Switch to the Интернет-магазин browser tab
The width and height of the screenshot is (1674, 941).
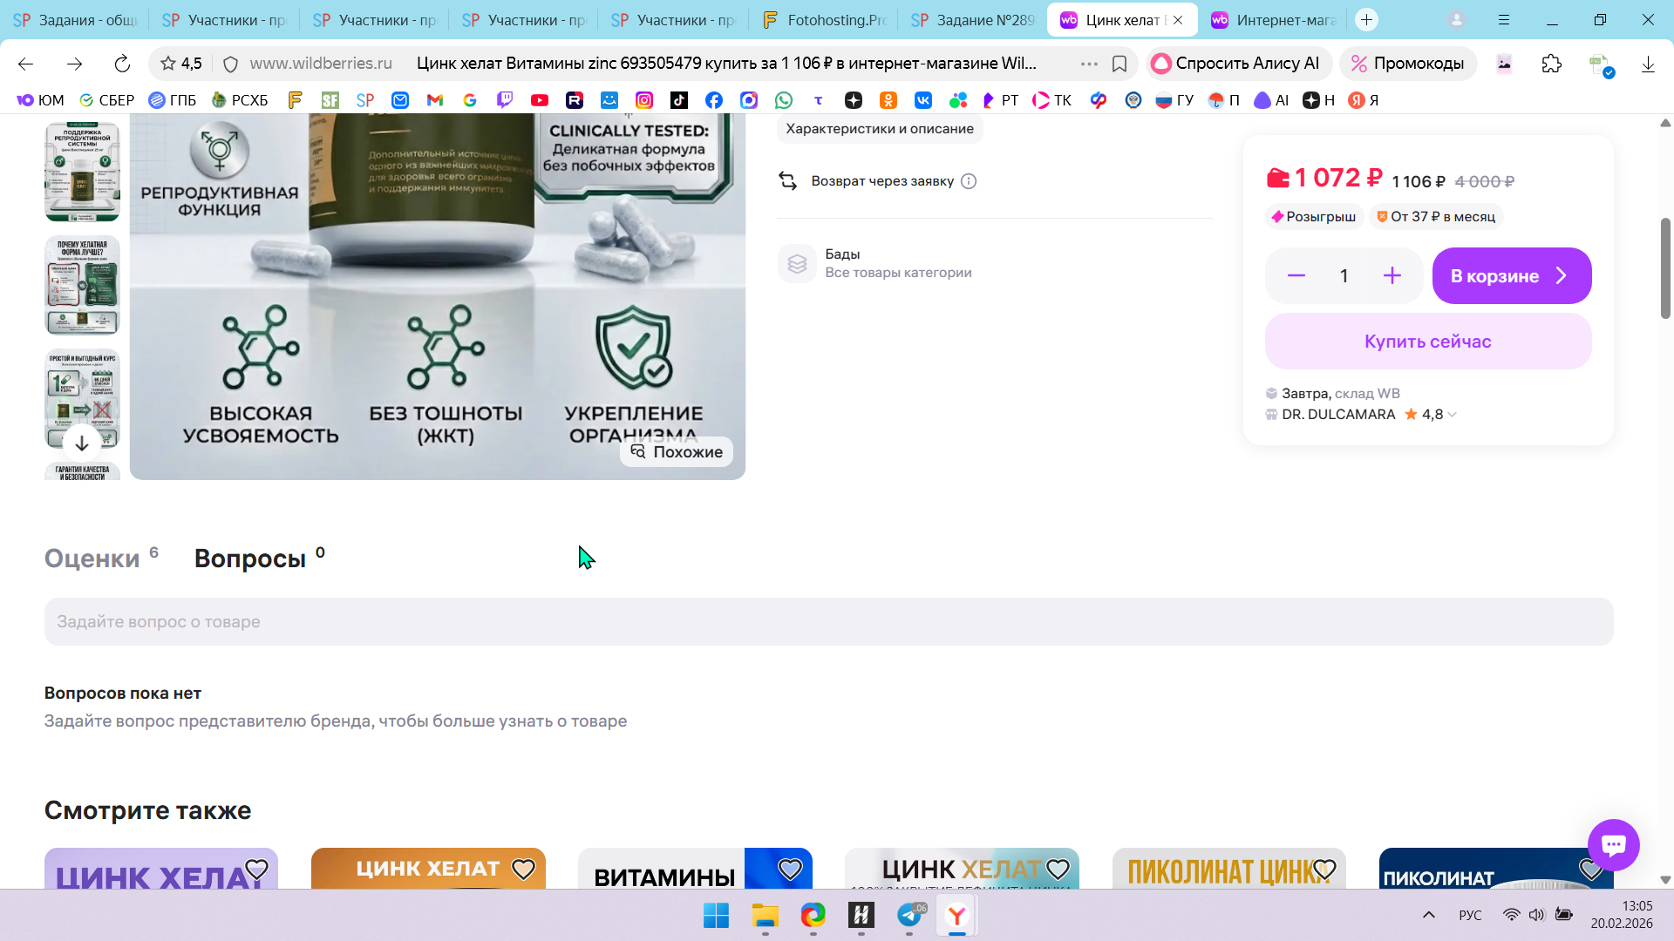pos(1274,19)
